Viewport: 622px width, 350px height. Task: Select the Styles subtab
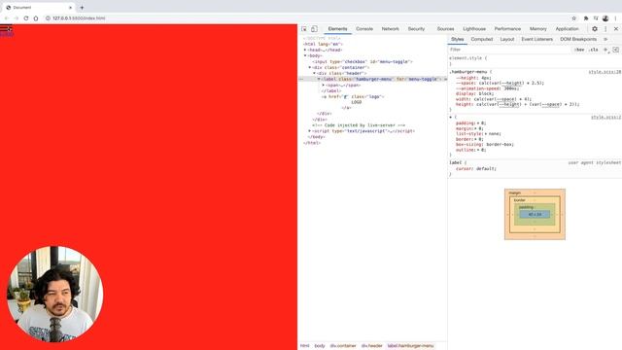coord(458,39)
